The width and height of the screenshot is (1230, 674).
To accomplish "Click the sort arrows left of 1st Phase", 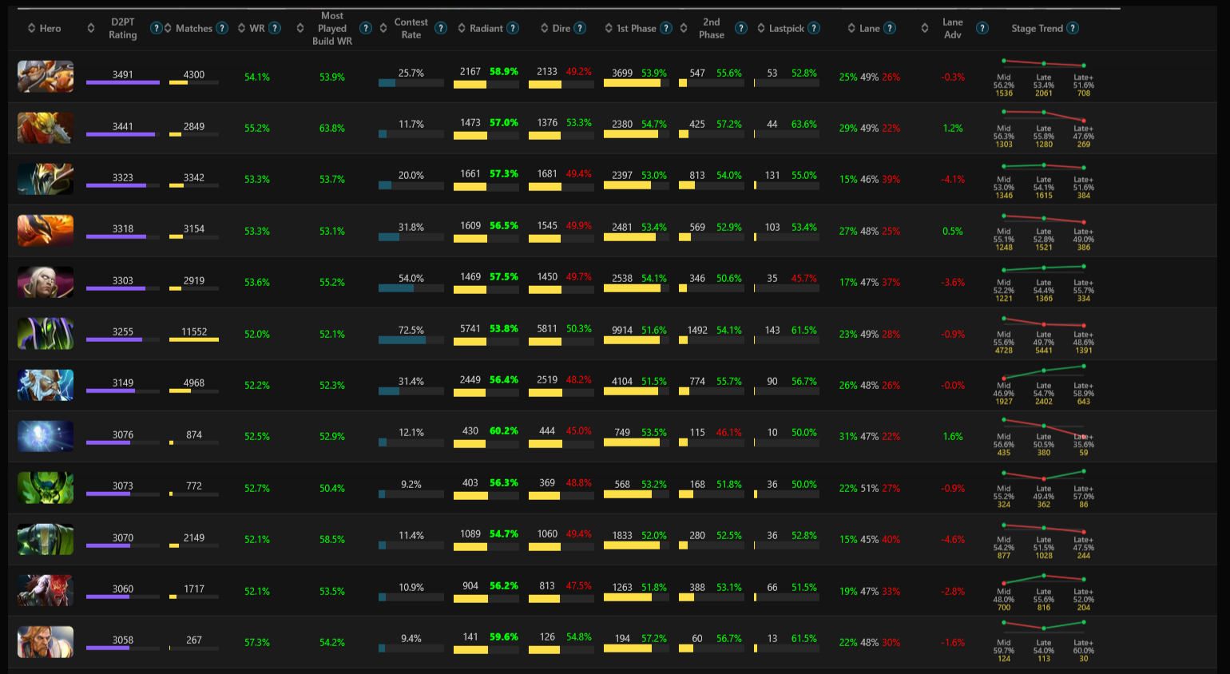I will pyautogui.click(x=609, y=28).
